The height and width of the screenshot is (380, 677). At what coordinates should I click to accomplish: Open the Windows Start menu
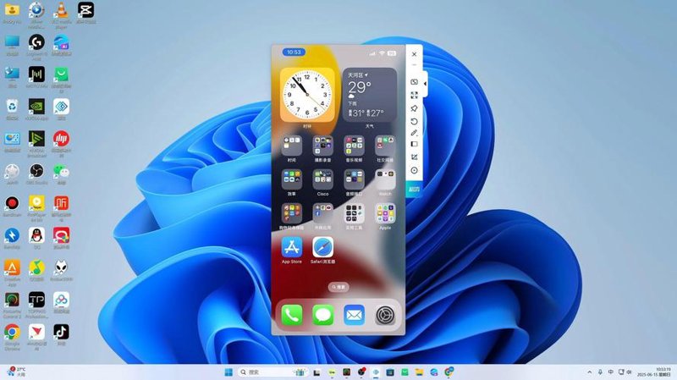[x=228, y=372]
